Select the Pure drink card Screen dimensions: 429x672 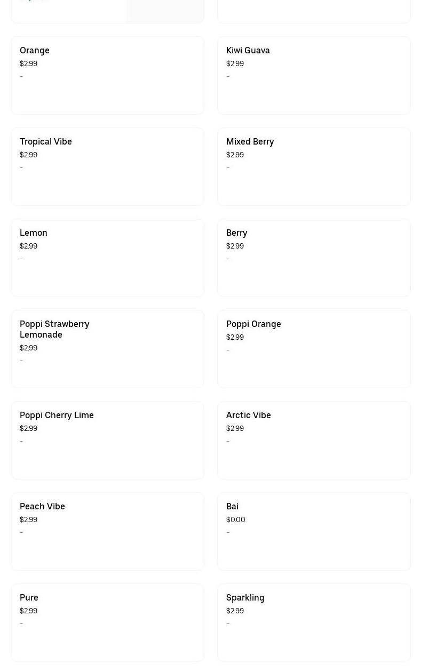[107, 622]
